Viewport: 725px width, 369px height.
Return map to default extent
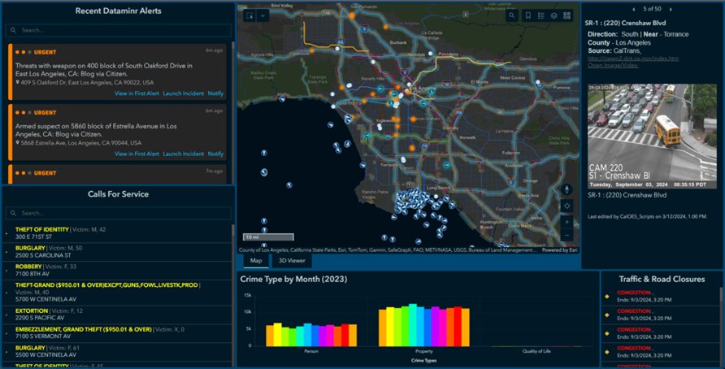click(x=567, y=206)
